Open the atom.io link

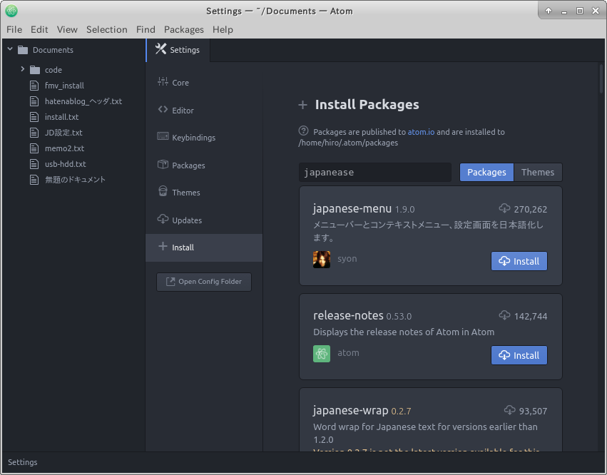tap(421, 132)
